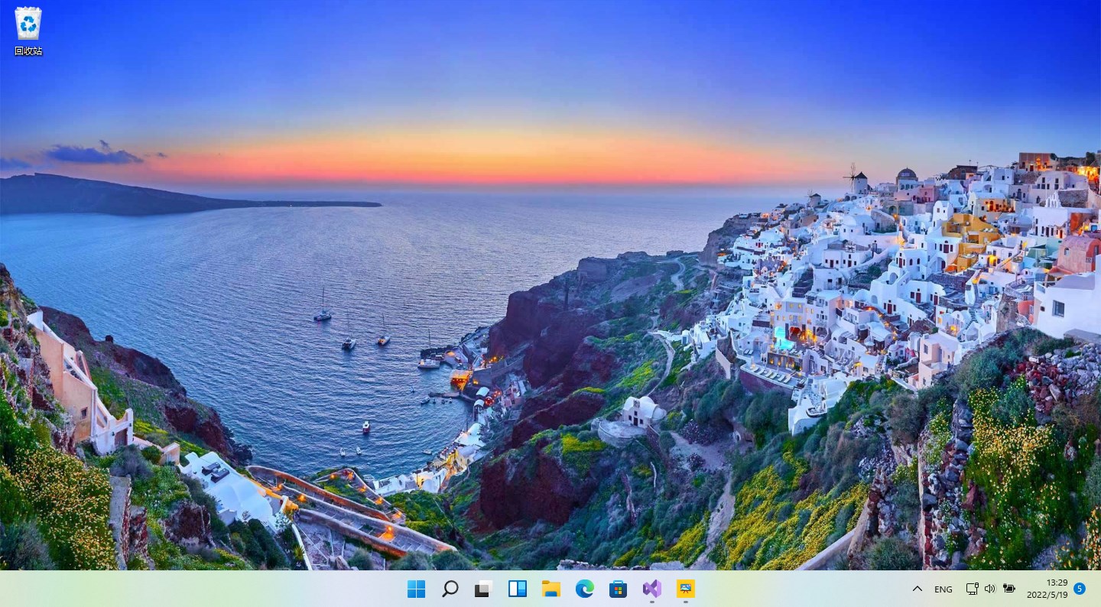Check battery status in the system tray
The image size is (1101, 607).
point(1008,589)
